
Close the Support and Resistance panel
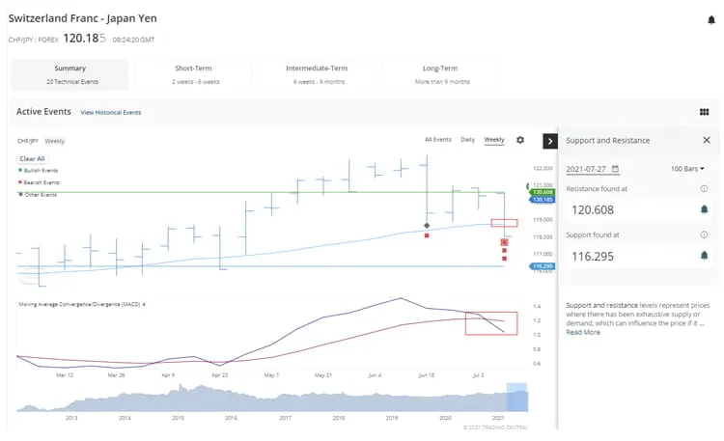(706, 140)
